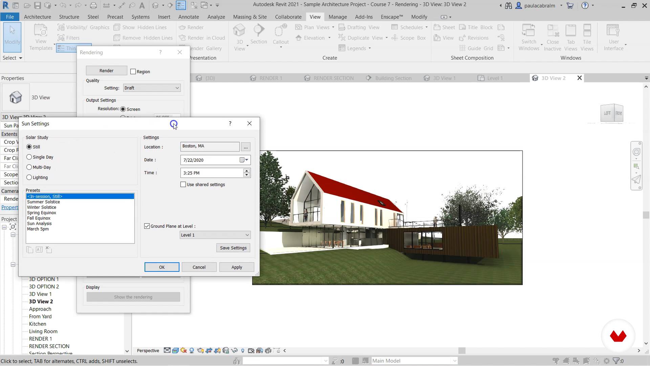Click OK in Sun Settings dialog
Image resolution: width=650 pixels, height=366 pixels.
[162, 267]
